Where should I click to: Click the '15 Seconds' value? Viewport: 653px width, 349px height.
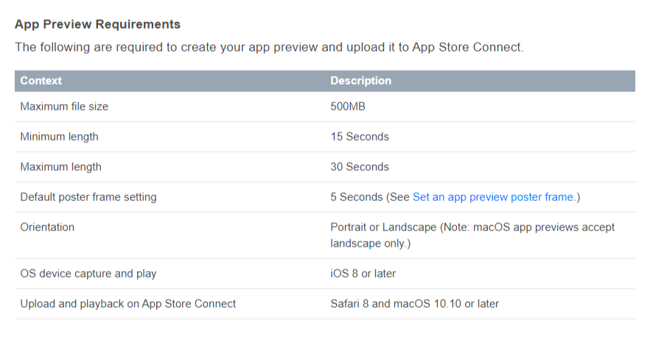(x=360, y=137)
